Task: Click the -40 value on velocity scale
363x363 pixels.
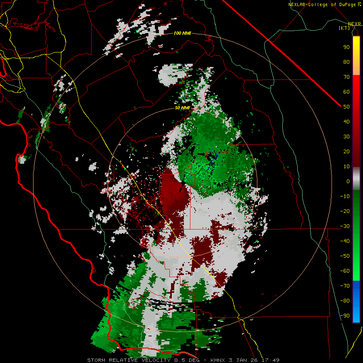Action: (x=345, y=241)
